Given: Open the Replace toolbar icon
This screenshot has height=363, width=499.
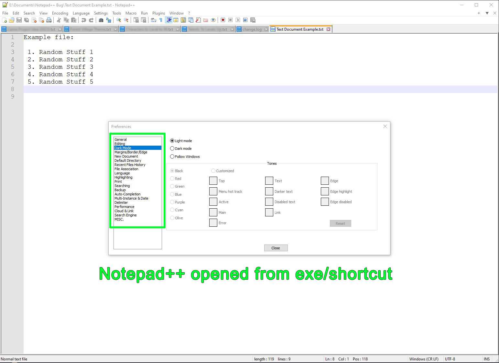Looking at the screenshot, I should click(x=109, y=20).
